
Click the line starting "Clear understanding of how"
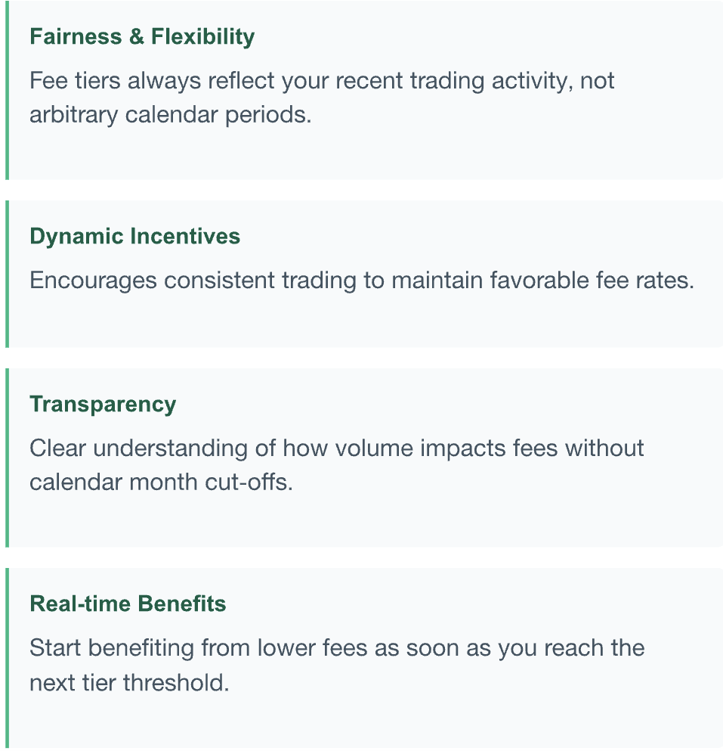click(x=336, y=448)
